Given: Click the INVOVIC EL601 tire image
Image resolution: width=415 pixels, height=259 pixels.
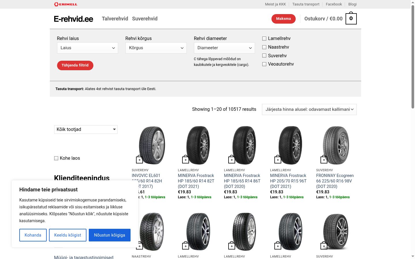Looking at the screenshot, I should [152, 145].
